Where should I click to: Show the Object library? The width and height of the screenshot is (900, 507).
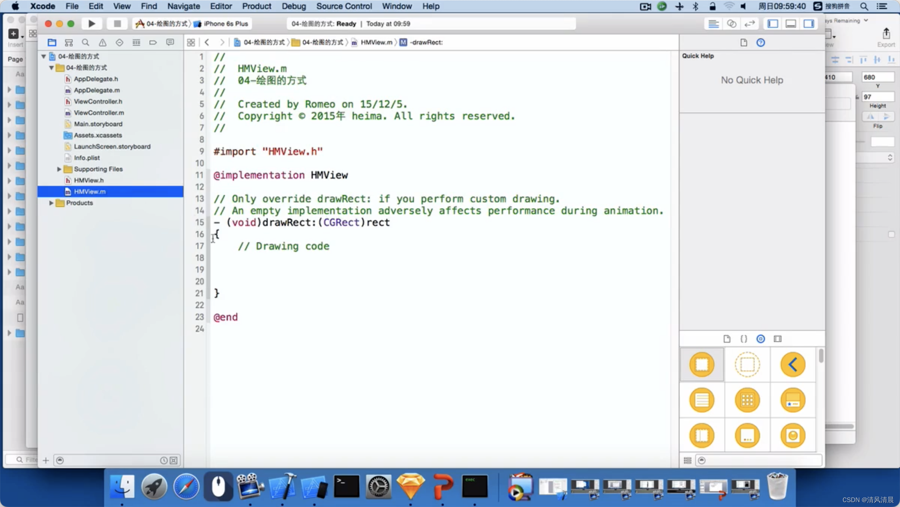pos(760,339)
